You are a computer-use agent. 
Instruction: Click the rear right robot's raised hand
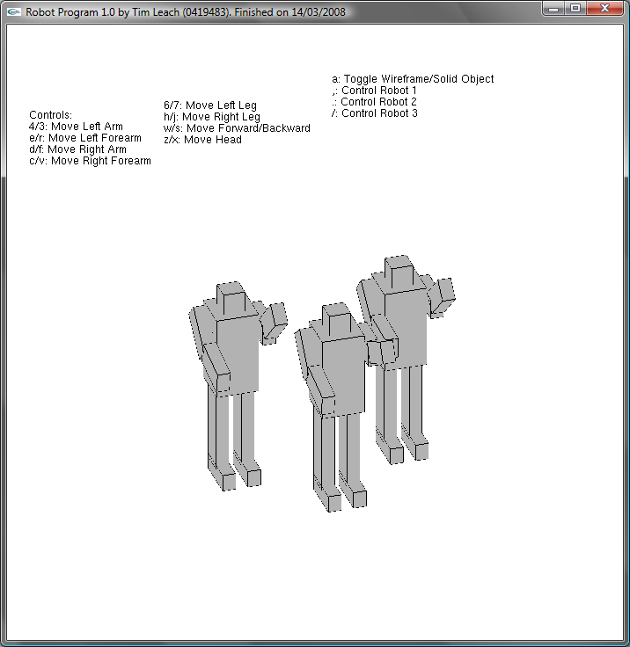(443, 297)
